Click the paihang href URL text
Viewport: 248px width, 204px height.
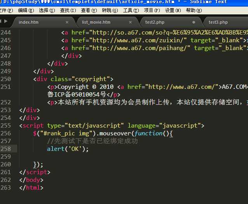(x=139, y=48)
